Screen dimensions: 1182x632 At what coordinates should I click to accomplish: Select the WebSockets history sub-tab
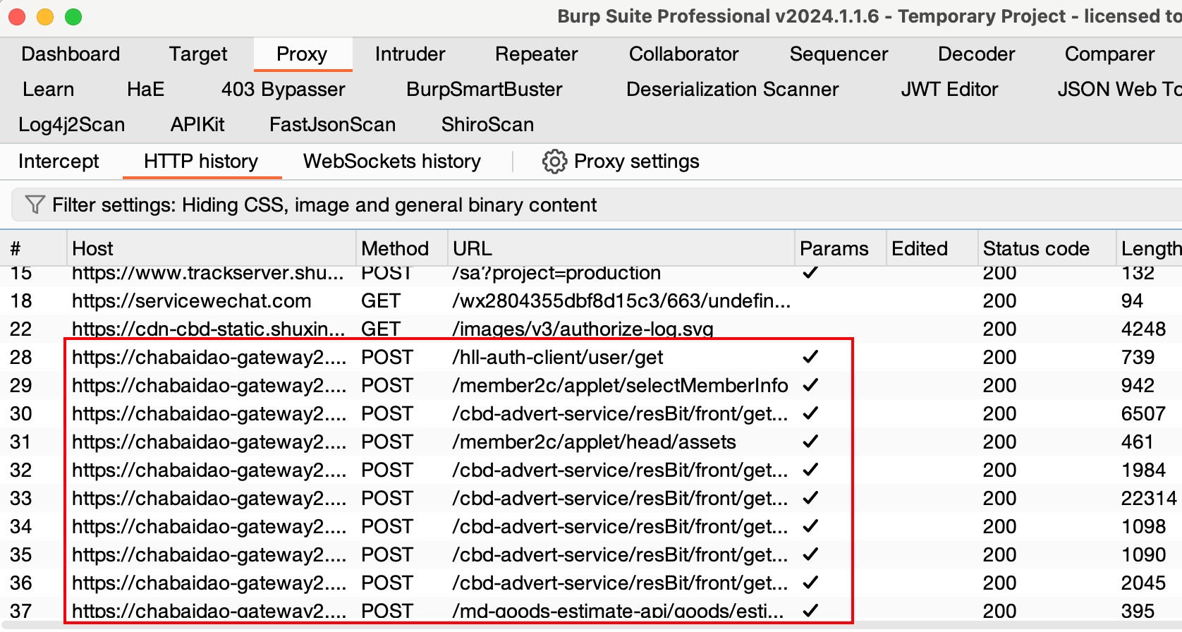[x=392, y=162]
